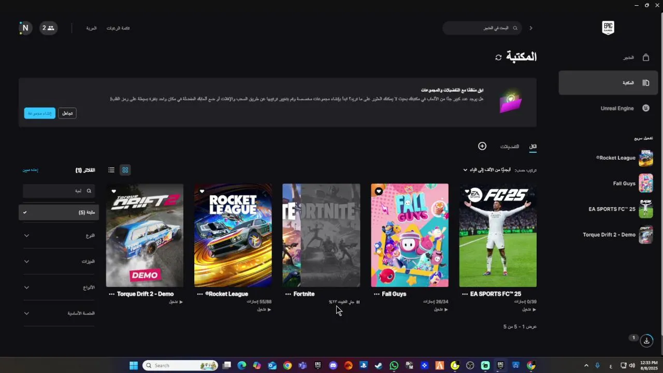663x373 pixels.
Task: Select the All tab
Action: (x=533, y=147)
